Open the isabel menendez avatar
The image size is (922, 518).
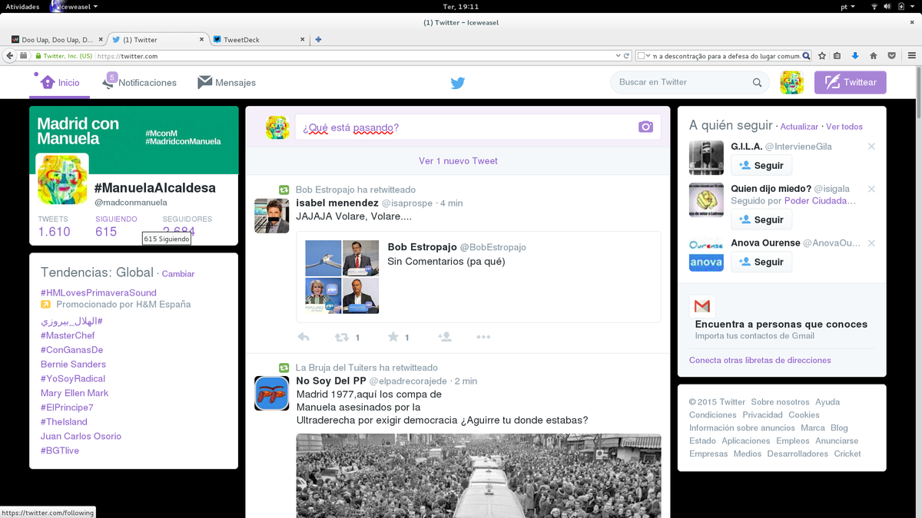pos(271,216)
